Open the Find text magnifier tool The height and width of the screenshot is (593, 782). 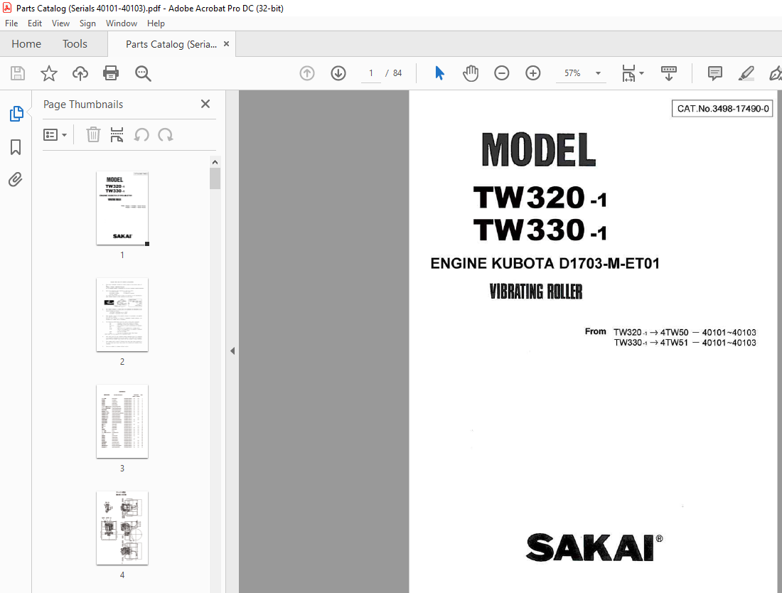(x=143, y=73)
